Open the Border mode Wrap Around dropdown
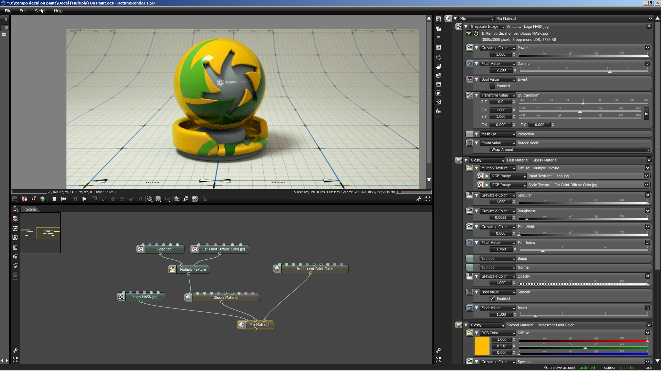Screen dimensions: 661x371 coord(569,149)
